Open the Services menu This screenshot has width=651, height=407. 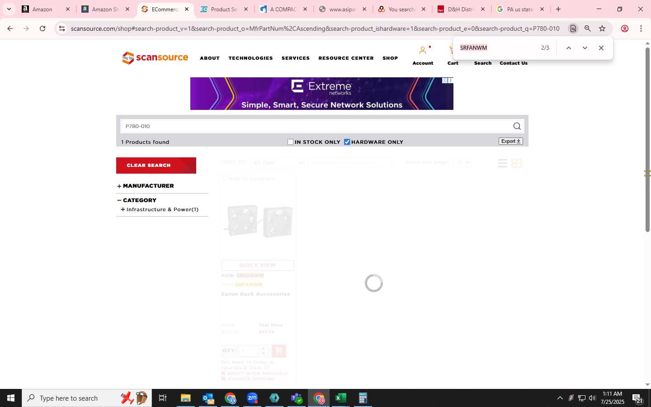click(x=296, y=58)
